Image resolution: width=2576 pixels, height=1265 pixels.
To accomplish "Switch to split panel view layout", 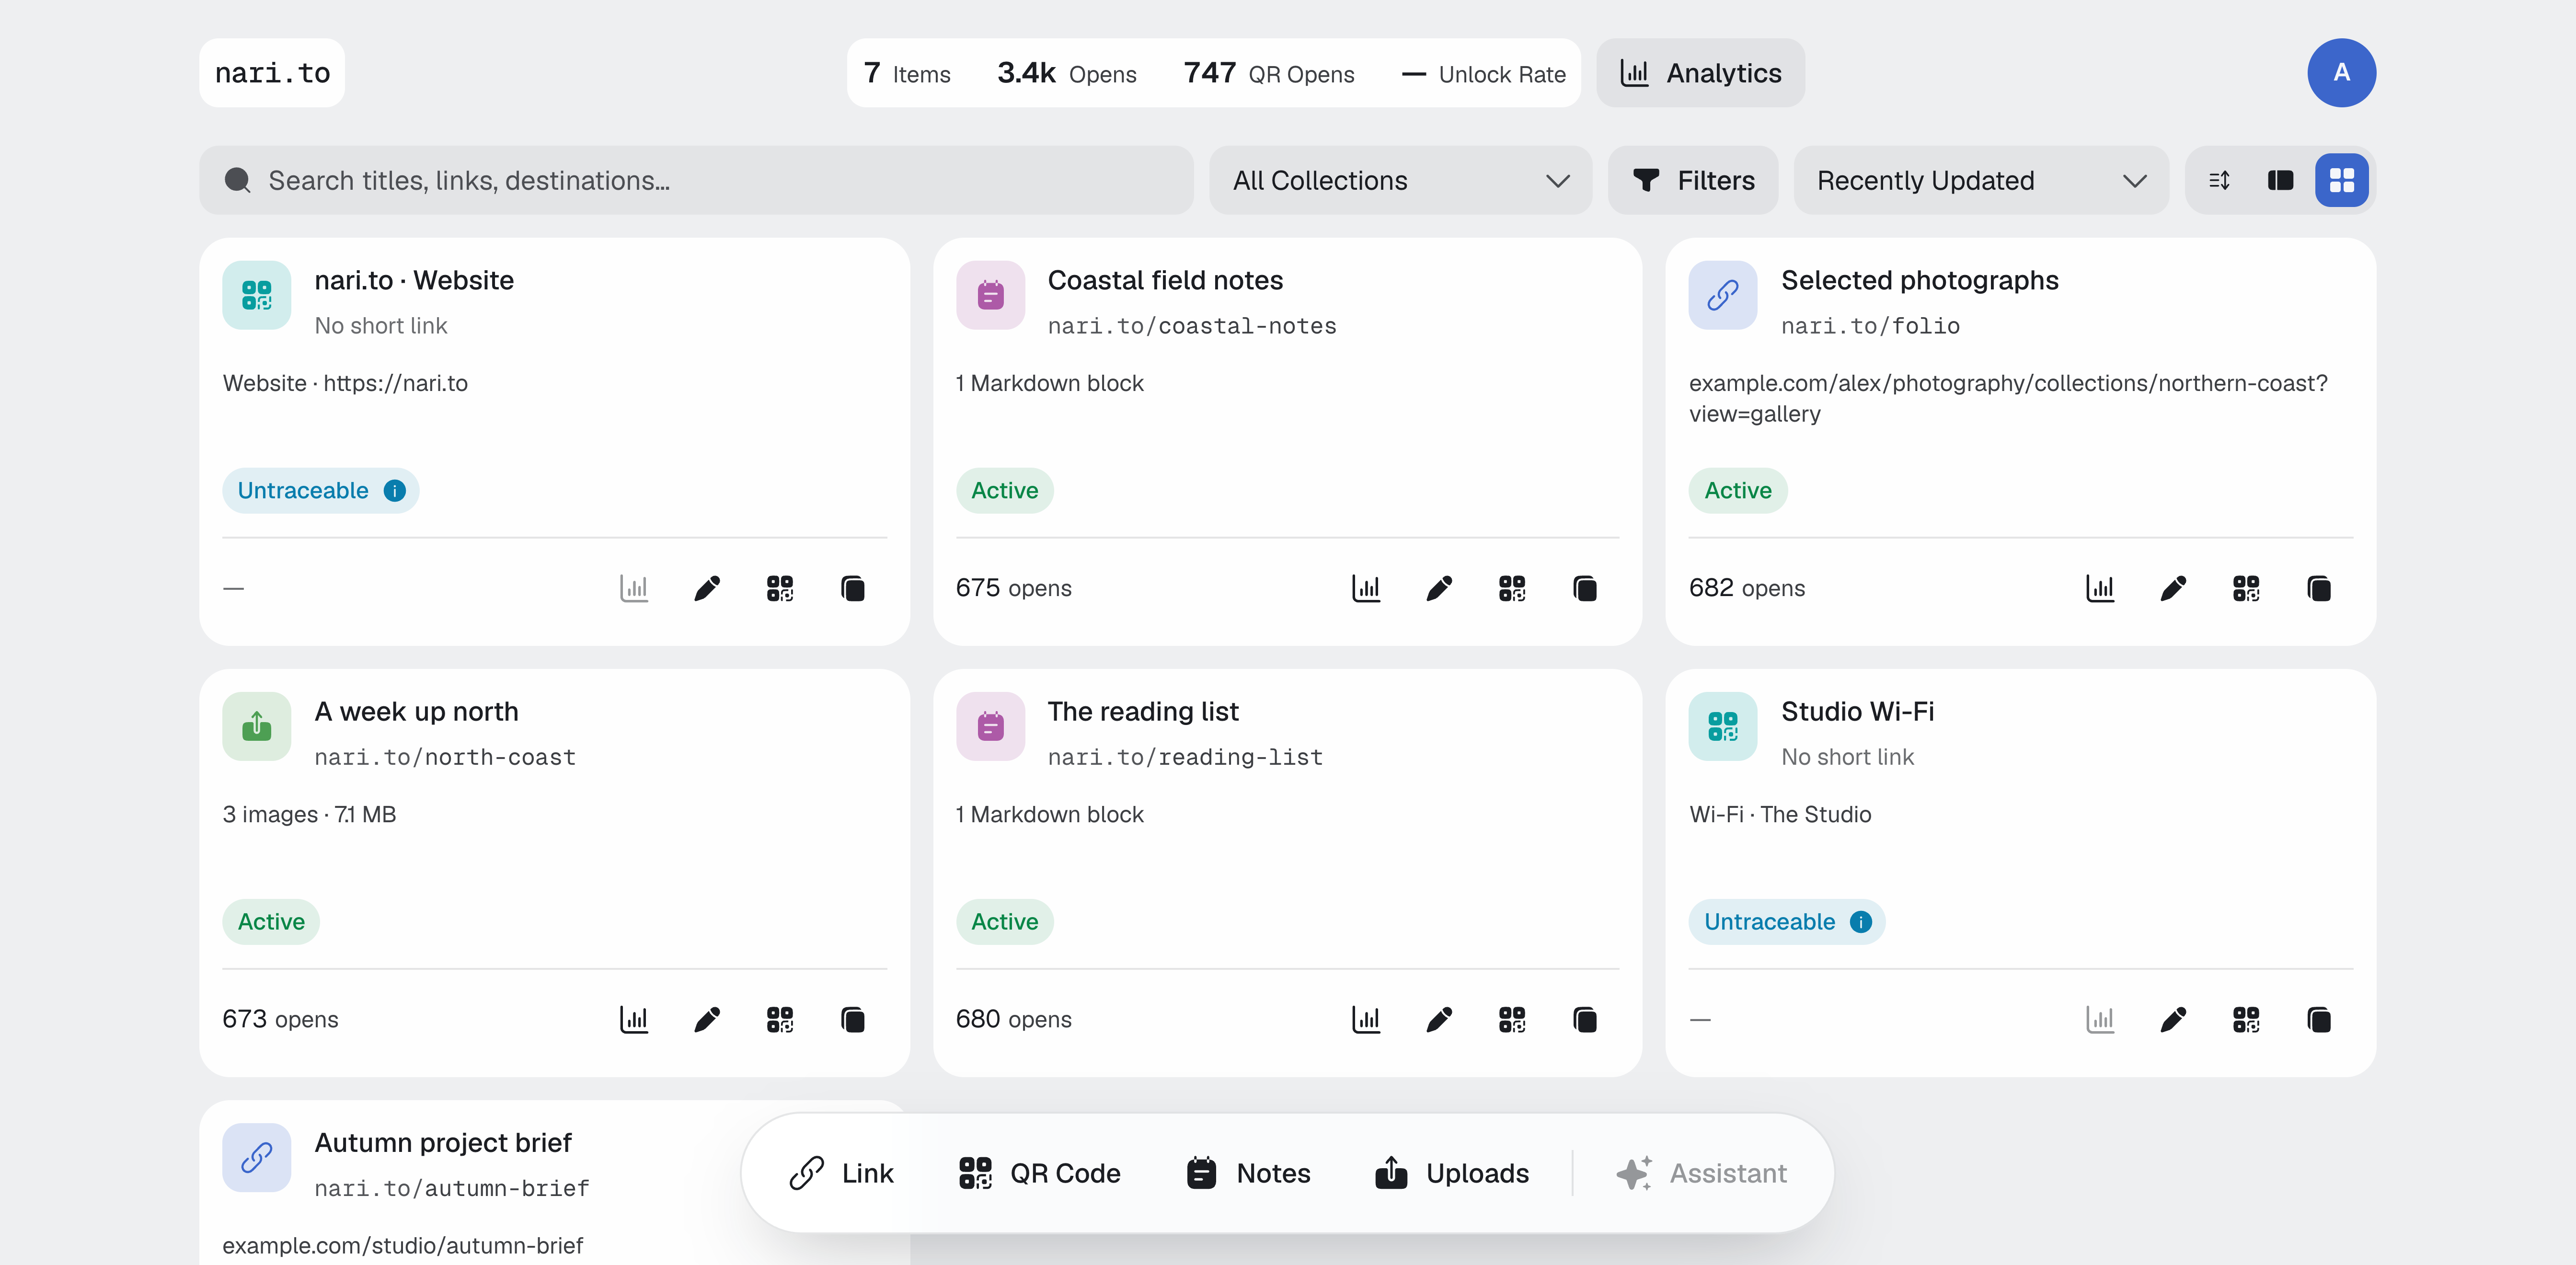I will click(x=2281, y=180).
